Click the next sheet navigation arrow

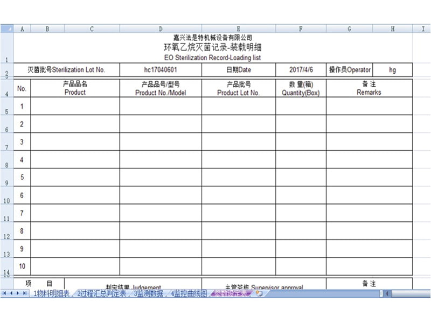click(18, 293)
